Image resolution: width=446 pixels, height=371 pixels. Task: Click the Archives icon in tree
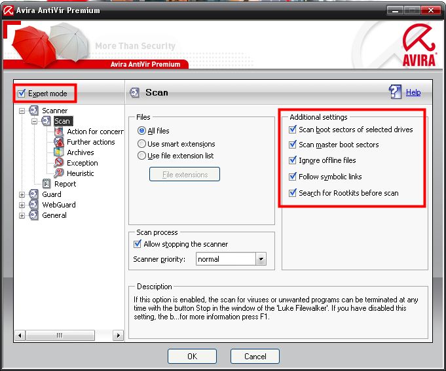pyautogui.click(x=59, y=152)
